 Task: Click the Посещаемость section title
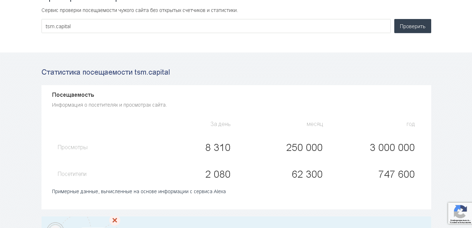click(73, 95)
